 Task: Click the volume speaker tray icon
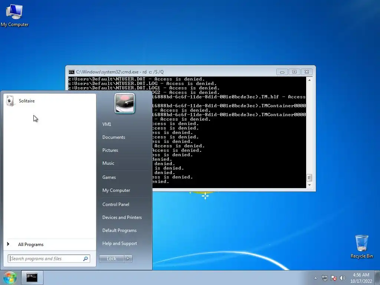tap(342, 278)
